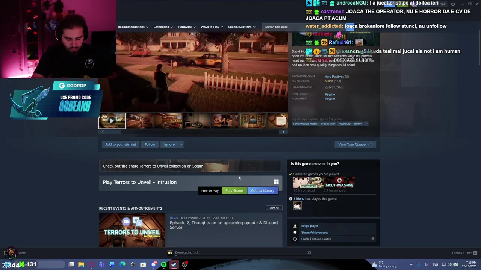This screenshot has width=481, height=270.
Task: Click the Windows platform icon on the purchase box
Action: 276,182
